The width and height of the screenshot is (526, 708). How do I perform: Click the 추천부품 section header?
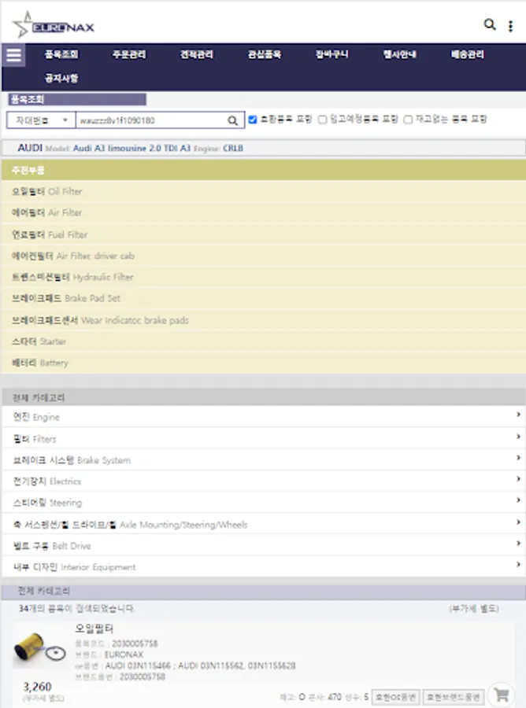point(263,170)
